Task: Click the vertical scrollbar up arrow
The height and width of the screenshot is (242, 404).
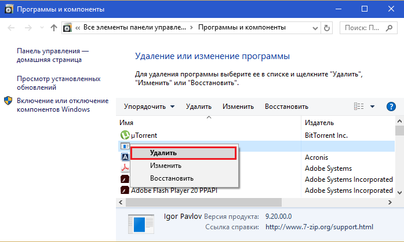Action: point(399,121)
